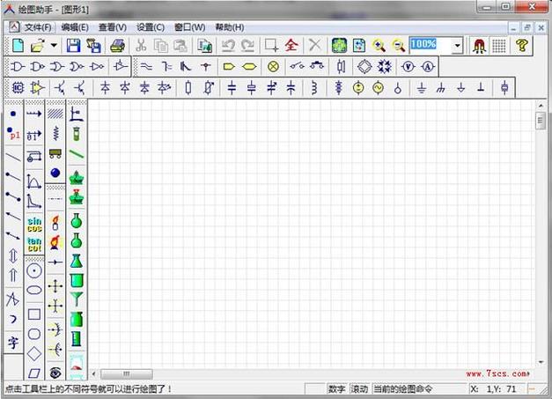Select the circle with center dot tool
Image resolution: width=552 pixels, height=399 pixels.
(x=34, y=270)
